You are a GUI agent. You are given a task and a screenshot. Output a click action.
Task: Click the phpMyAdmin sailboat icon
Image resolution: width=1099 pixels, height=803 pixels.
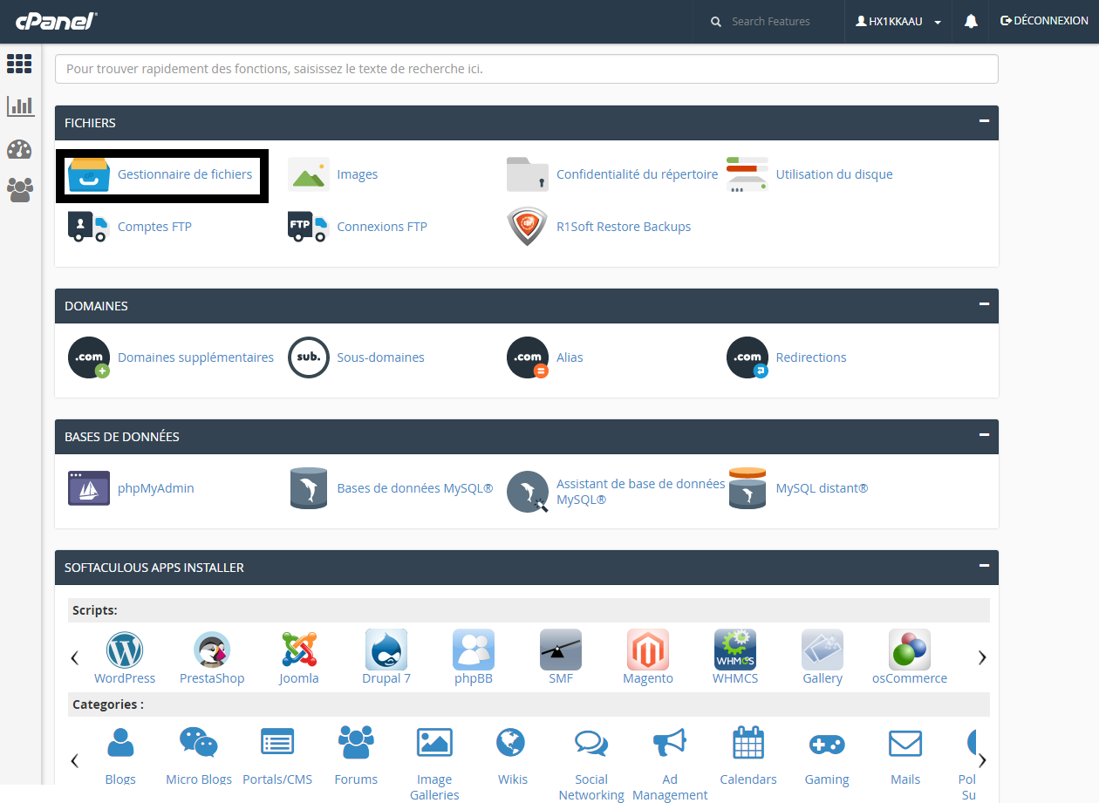click(89, 488)
